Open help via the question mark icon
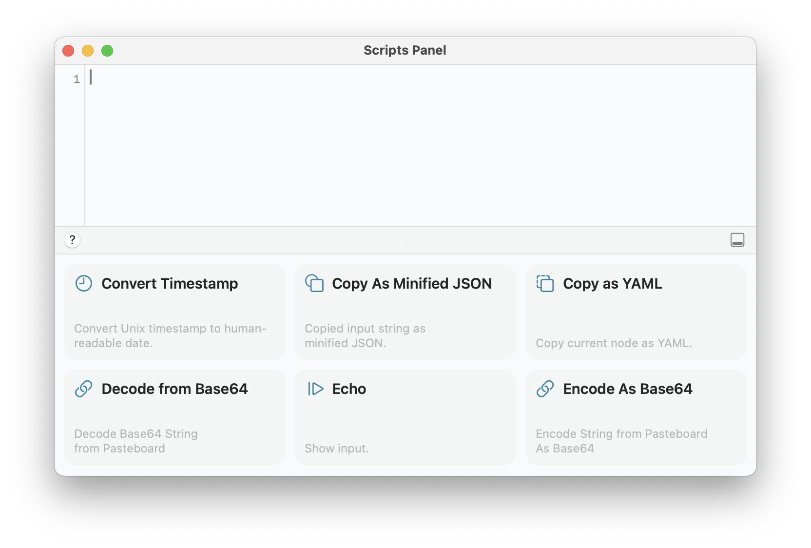The image size is (811, 548). pos(72,240)
